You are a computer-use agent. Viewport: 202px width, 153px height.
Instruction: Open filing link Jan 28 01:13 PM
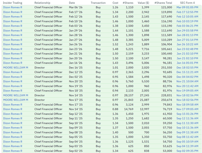point(187,35)
